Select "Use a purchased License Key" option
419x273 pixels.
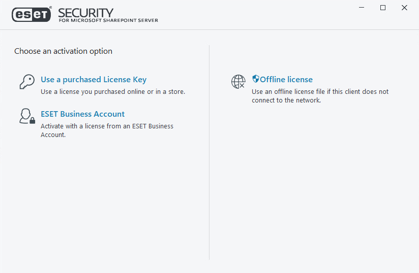click(x=94, y=80)
